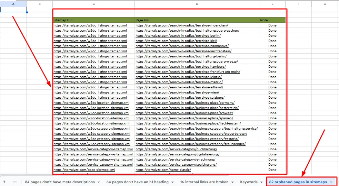Click the 'Done' note in home-classic row

(272, 170)
